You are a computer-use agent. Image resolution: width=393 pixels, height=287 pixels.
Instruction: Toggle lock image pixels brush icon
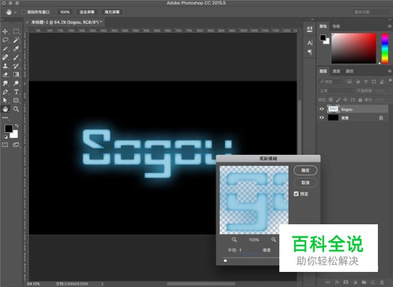(338, 99)
